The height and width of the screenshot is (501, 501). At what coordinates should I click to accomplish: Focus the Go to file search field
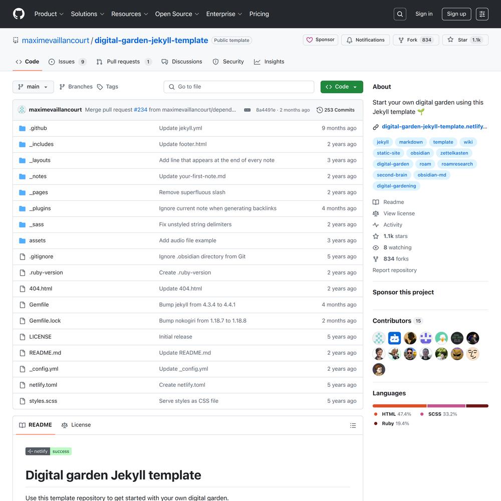[x=238, y=87]
